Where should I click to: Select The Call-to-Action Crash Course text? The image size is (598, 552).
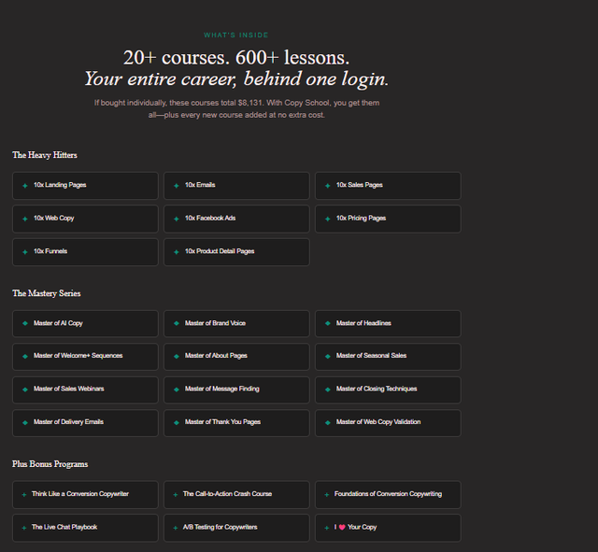[227, 494]
